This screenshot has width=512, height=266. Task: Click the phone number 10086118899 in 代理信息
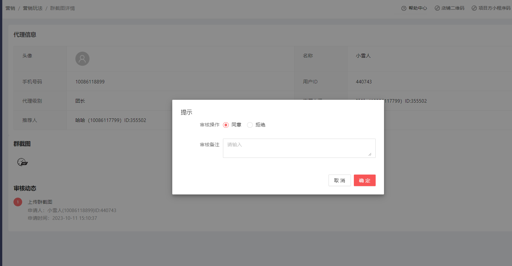(x=90, y=82)
